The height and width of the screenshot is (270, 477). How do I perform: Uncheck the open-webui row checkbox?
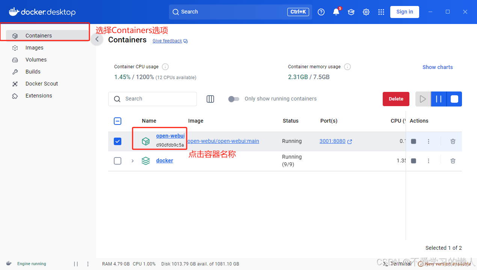[118, 141]
